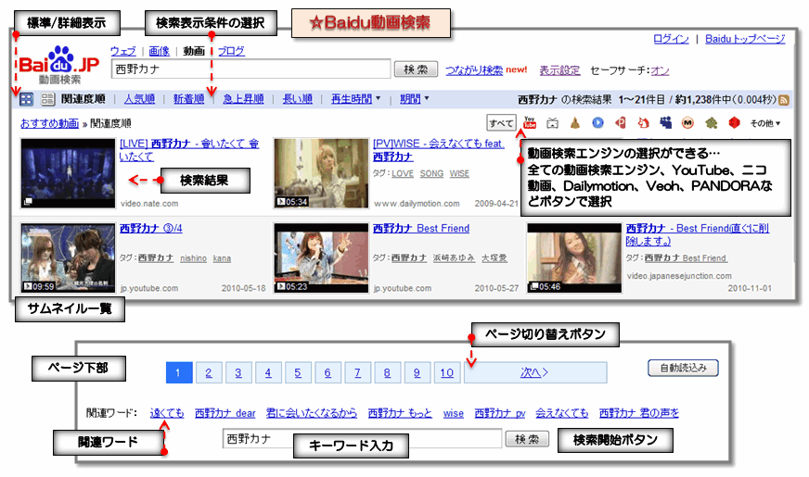This screenshot has height=477, width=809.
Task: Click related word 西野カナ 君の声を
Action: tap(638, 413)
